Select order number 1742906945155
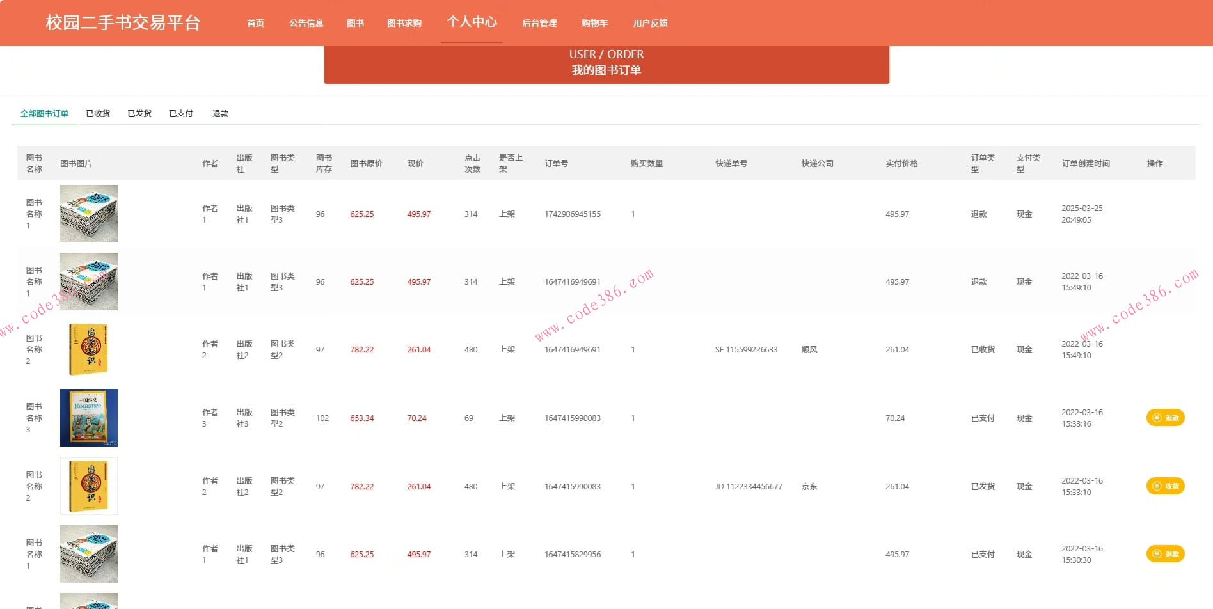The image size is (1213, 609). tap(573, 214)
